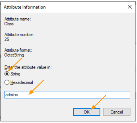Select the Hexadecimal radio button

coord(7,82)
